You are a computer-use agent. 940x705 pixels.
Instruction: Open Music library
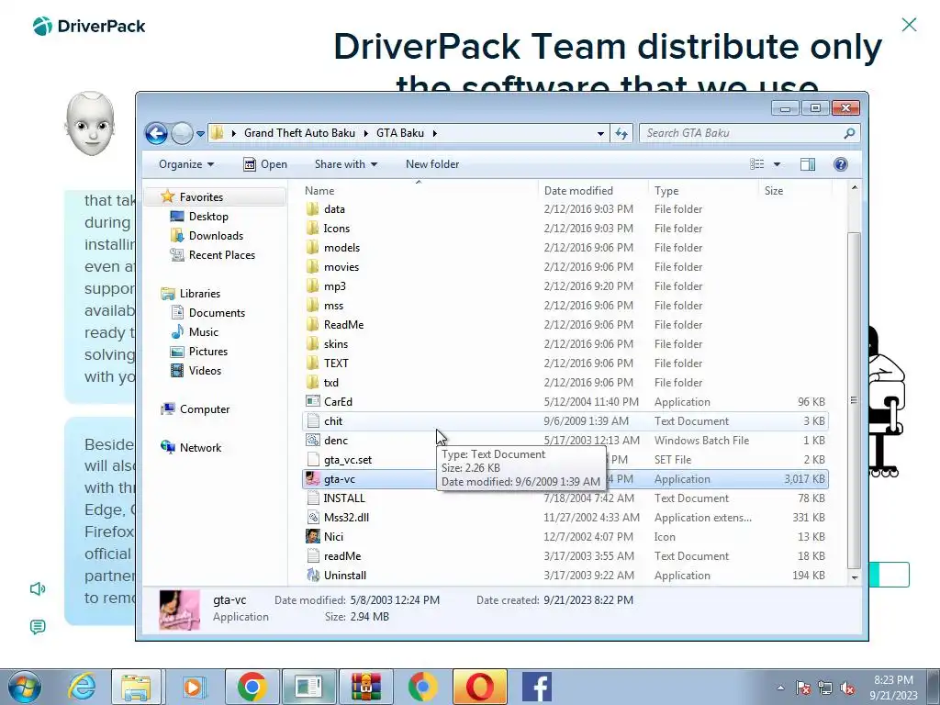204,332
